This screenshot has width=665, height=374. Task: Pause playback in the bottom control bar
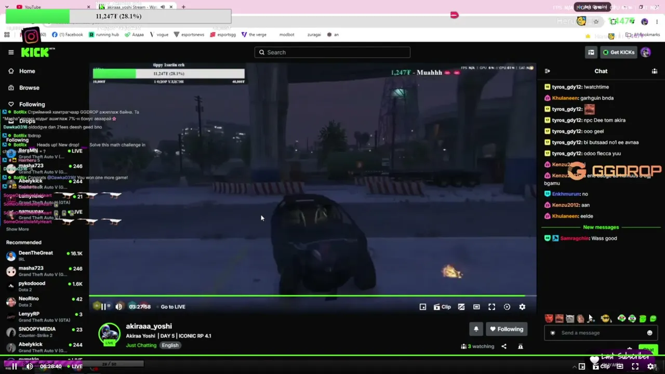(14, 366)
